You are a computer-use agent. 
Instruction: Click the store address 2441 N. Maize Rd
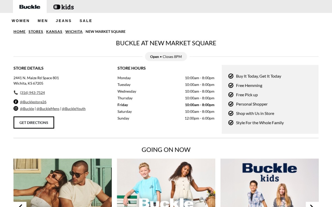pyautogui.click(x=36, y=78)
